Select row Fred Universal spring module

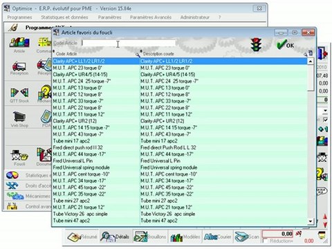coord(180,167)
